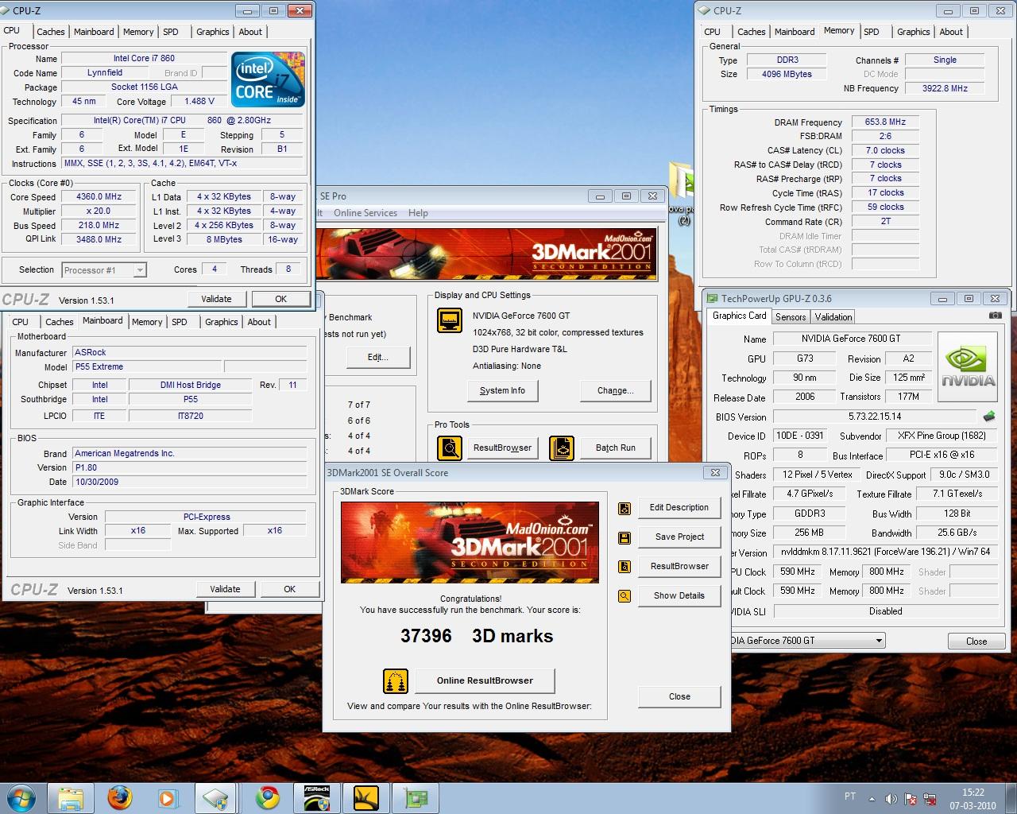Click the GPU-Z Device ID 10DE - 0391
The height and width of the screenshot is (814, 1017).
[x=800, y=436]
